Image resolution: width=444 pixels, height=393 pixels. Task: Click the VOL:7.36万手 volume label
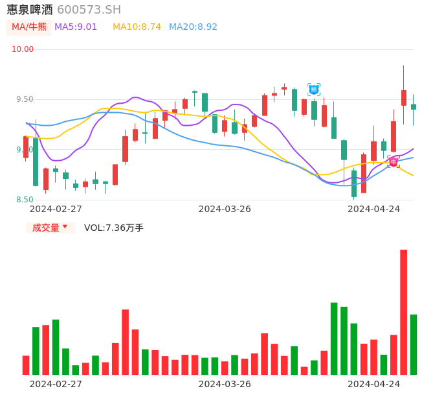tap(114, 228)
